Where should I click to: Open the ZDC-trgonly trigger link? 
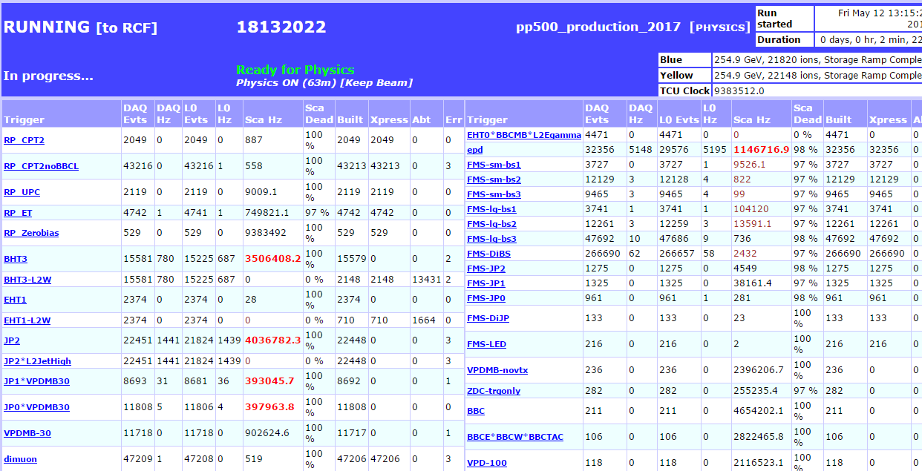click(x=494, y=391)
